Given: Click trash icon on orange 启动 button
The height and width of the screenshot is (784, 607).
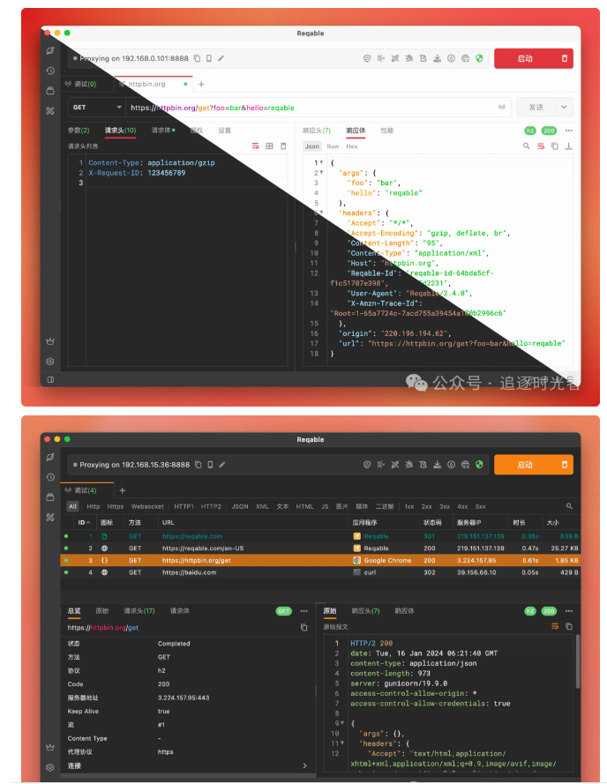Looking at the screenshot, I should [565, 465].
